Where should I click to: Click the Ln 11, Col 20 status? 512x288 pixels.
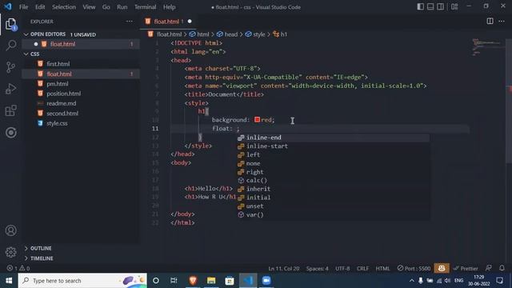(284, 268)
